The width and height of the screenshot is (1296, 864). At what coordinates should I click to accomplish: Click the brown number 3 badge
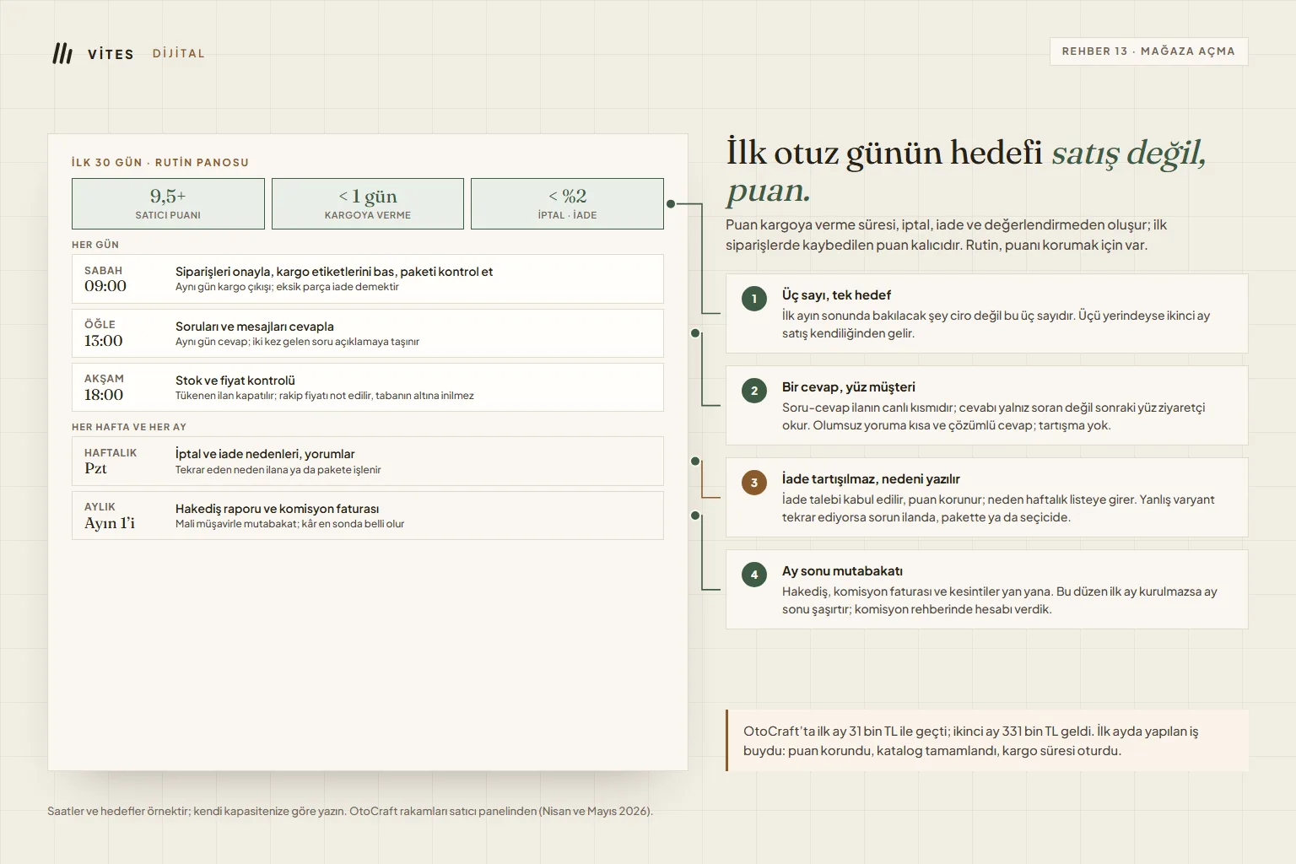click(x=754, y=483)
